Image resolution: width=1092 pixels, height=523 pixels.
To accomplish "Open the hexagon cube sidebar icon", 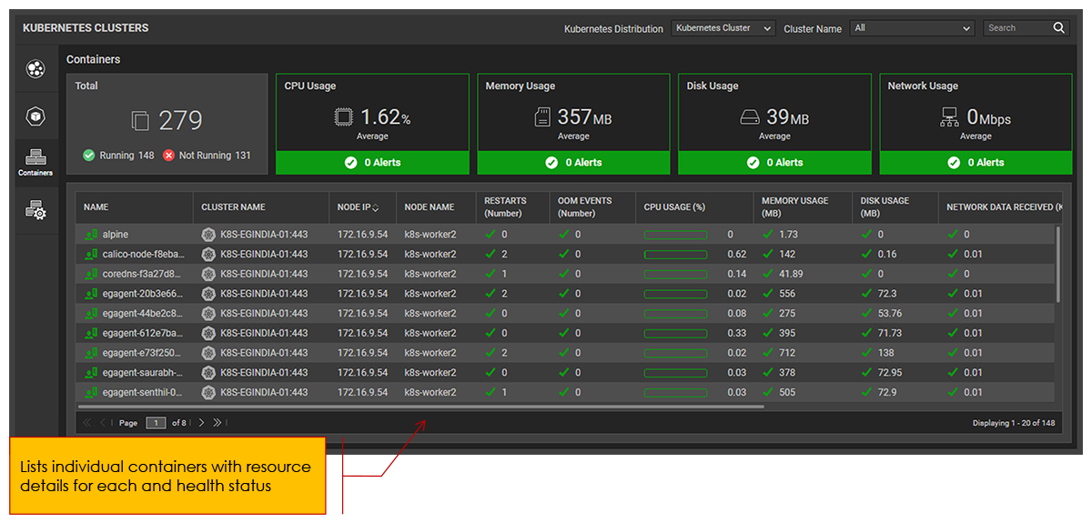I will [35, 116].
